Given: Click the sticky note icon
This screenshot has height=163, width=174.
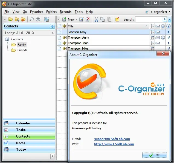Looking at the screenshot, I should (117, 19).
